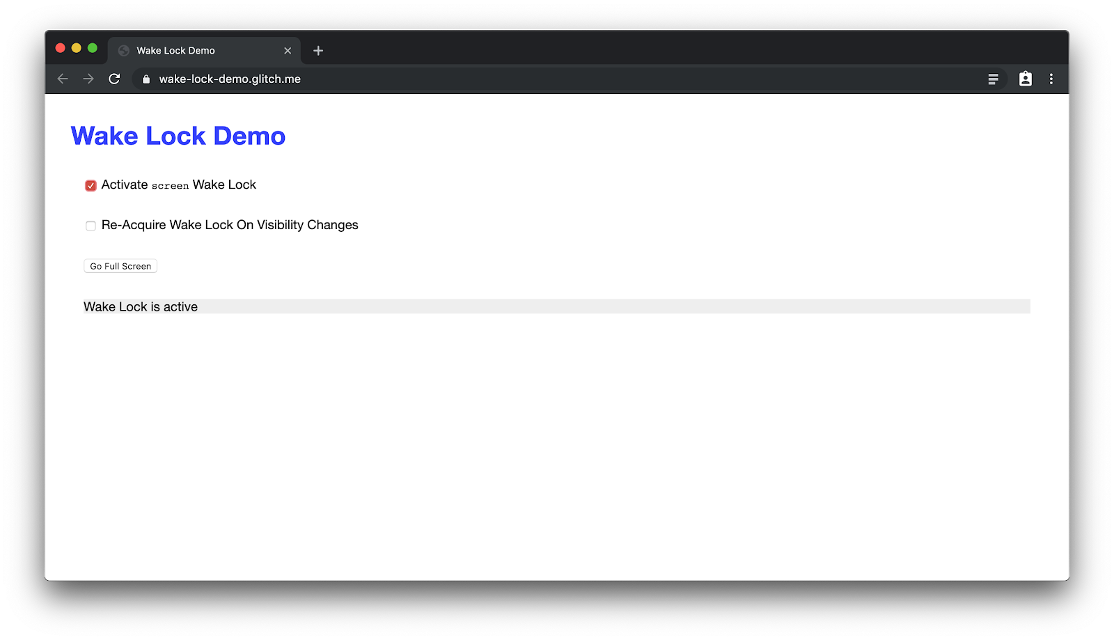Click the profile badge toolbar icon

point(1025,79)
